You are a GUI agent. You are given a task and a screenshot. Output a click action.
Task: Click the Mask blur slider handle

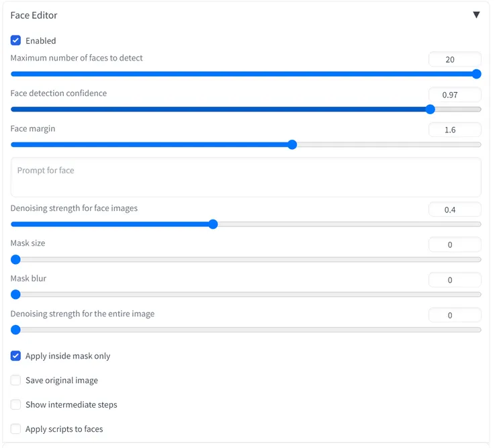(16, 294)
